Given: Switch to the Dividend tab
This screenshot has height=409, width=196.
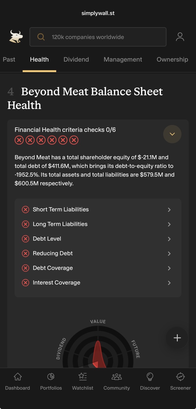Looking at the screenshot, I should (x=76, y=59).
